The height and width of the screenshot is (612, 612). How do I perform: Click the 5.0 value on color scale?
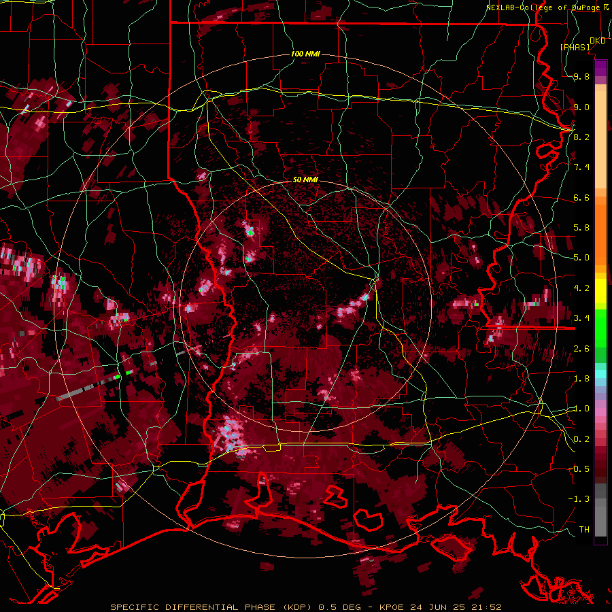tap(581, 258)
